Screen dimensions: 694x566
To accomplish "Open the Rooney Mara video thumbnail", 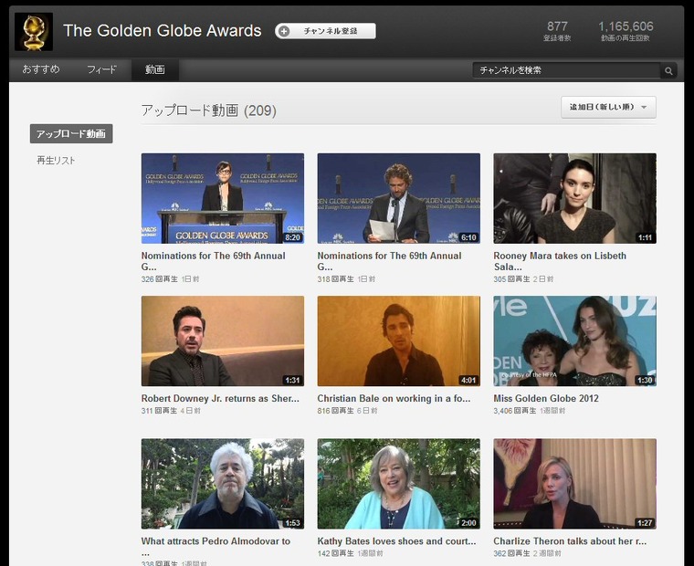I will [x=575, y=198].
